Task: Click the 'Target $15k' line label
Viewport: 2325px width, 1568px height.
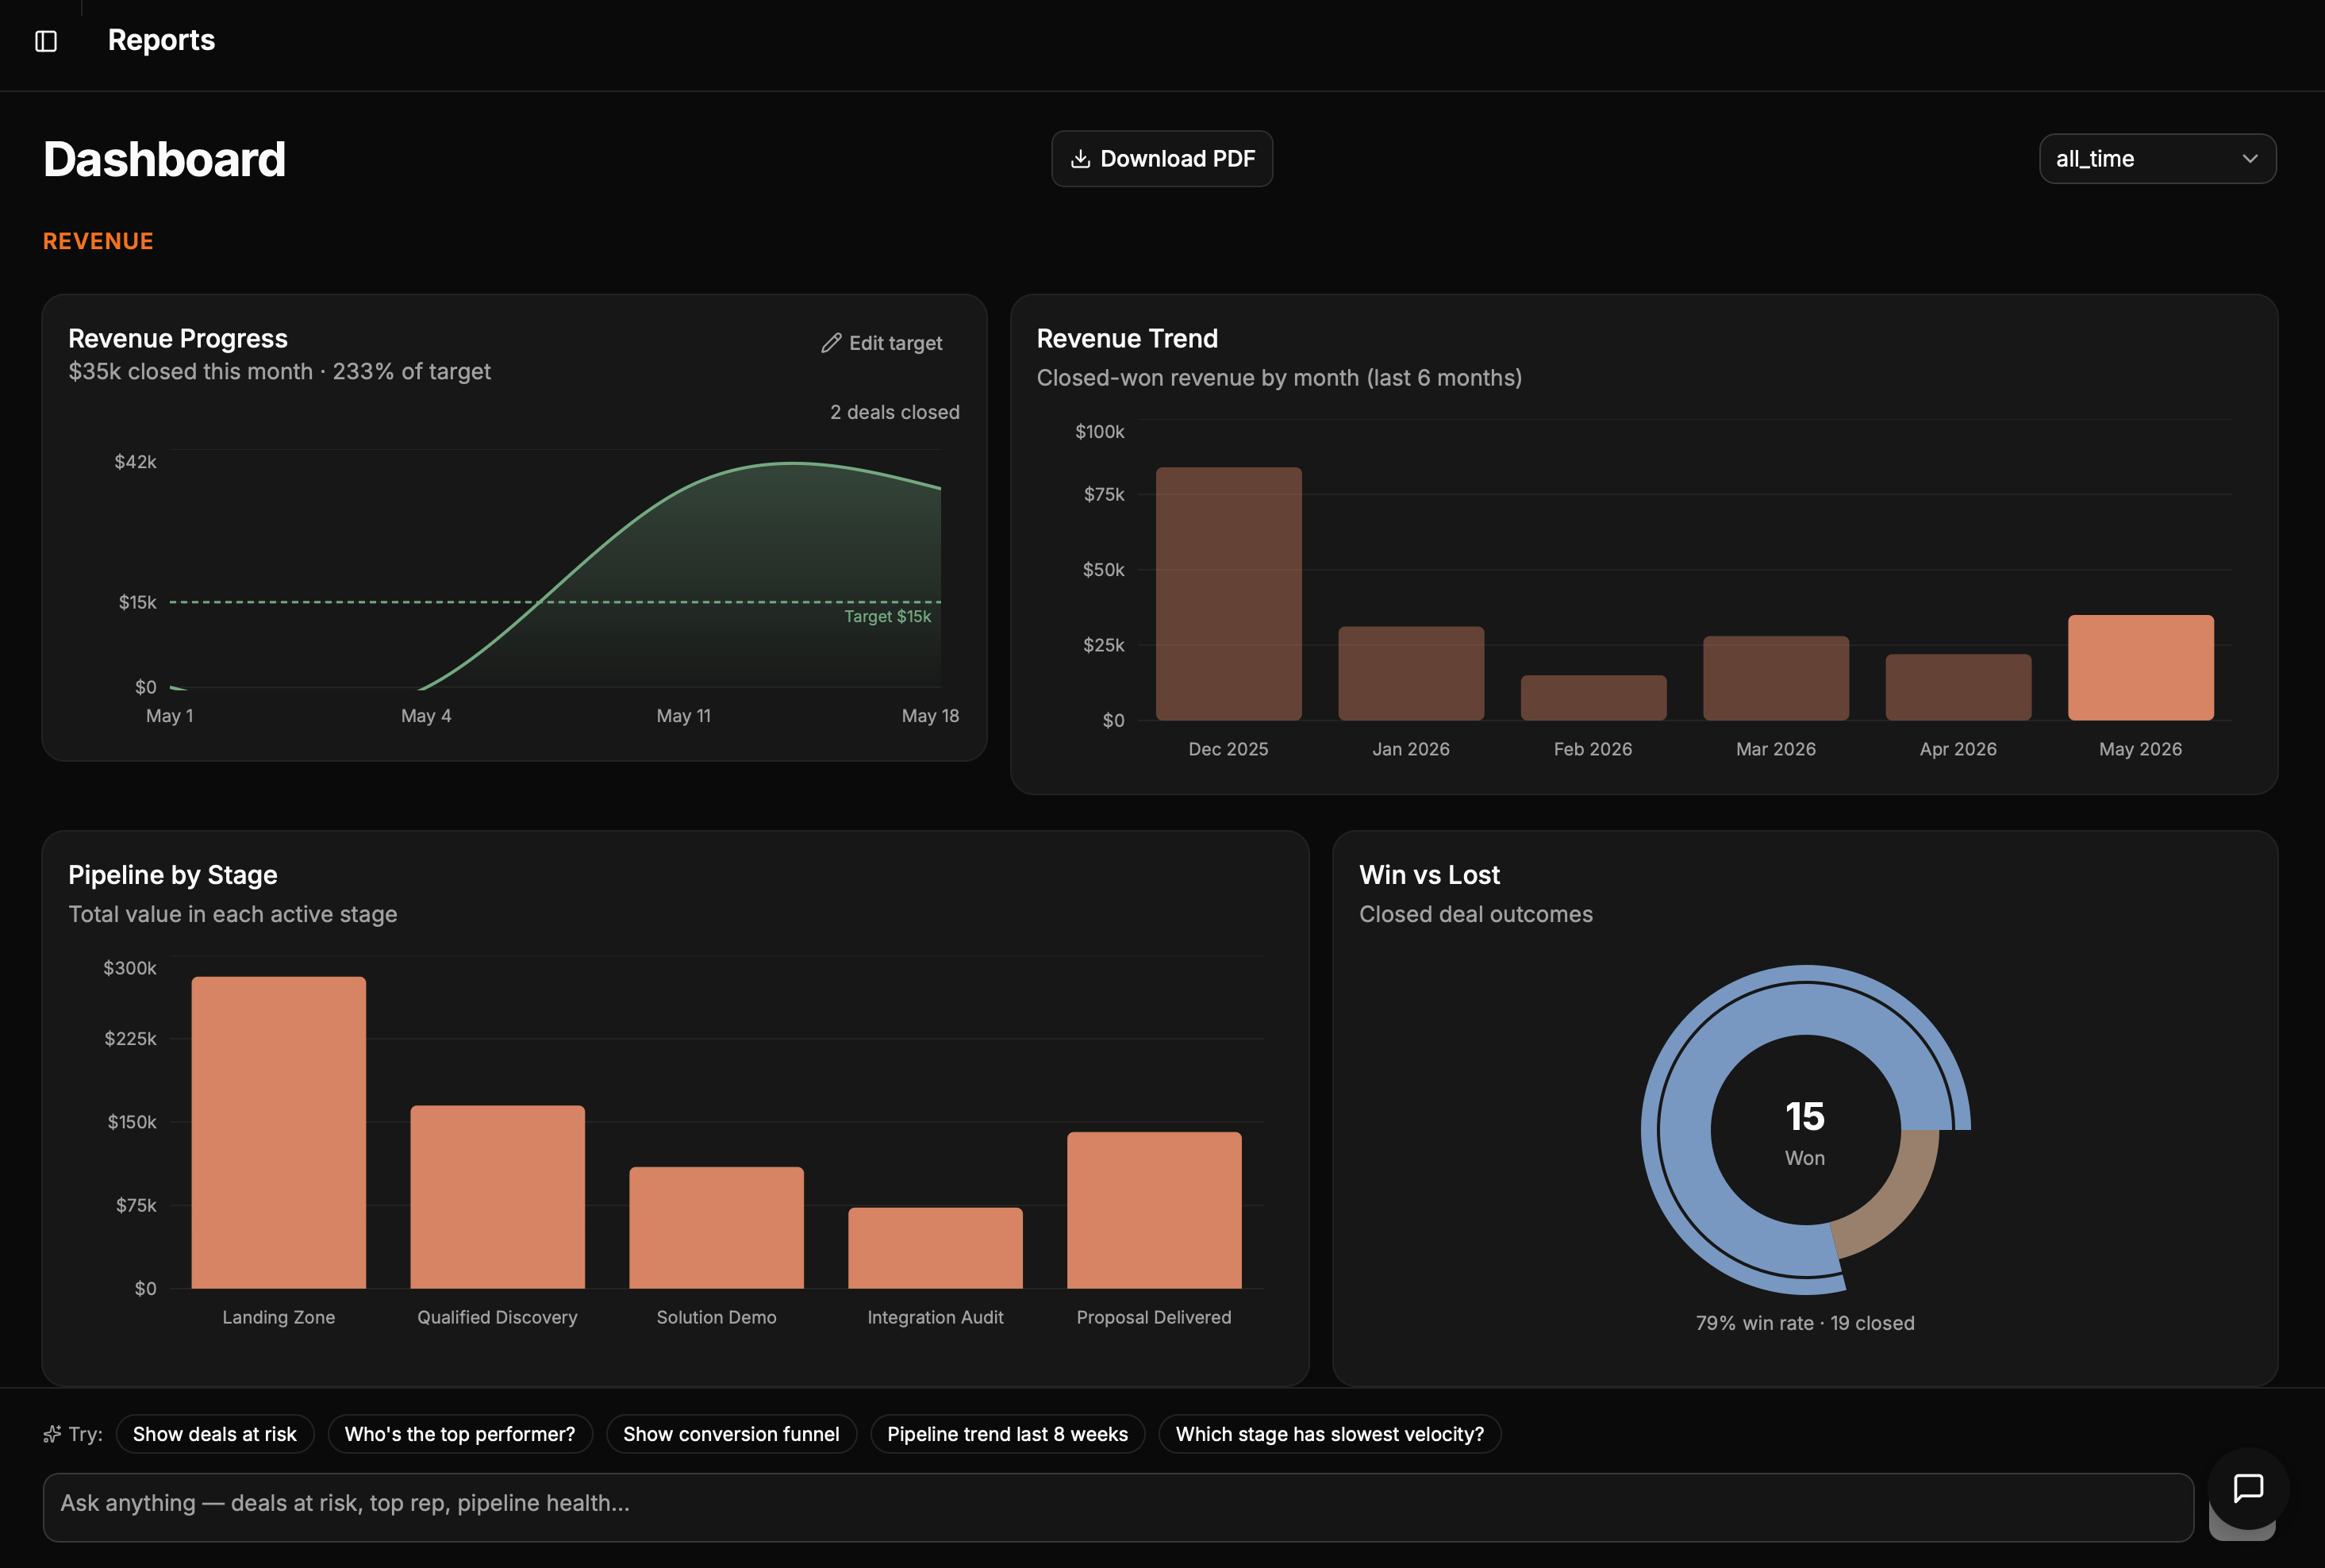Action: pos(887,616)
